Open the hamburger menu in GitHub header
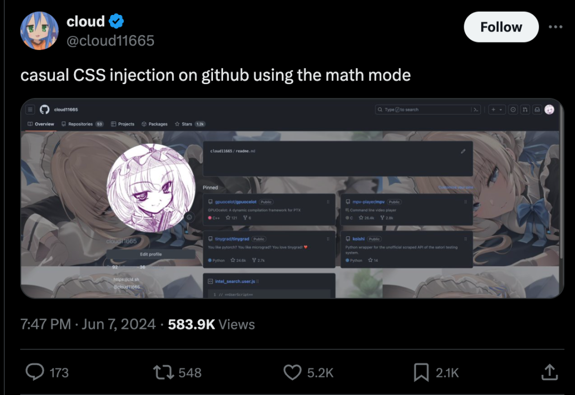This screenshot has height=395, width=575. 30,109
